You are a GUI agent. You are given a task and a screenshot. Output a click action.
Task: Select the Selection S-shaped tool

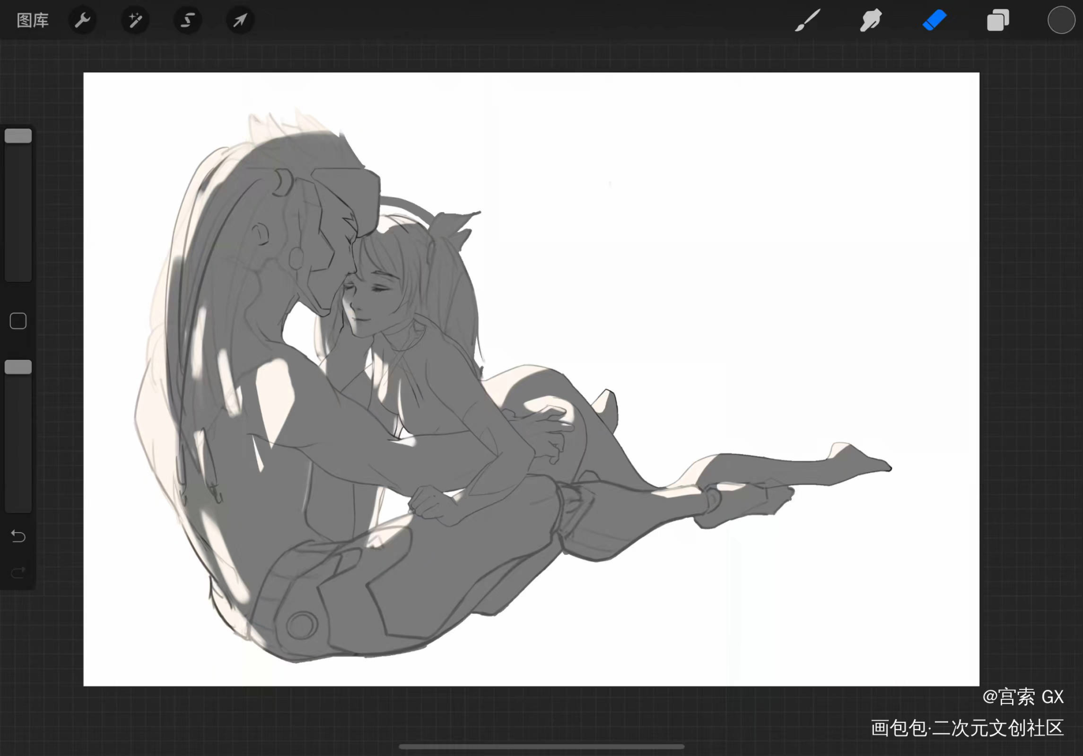pyautogui.click(x=187, y=21)
